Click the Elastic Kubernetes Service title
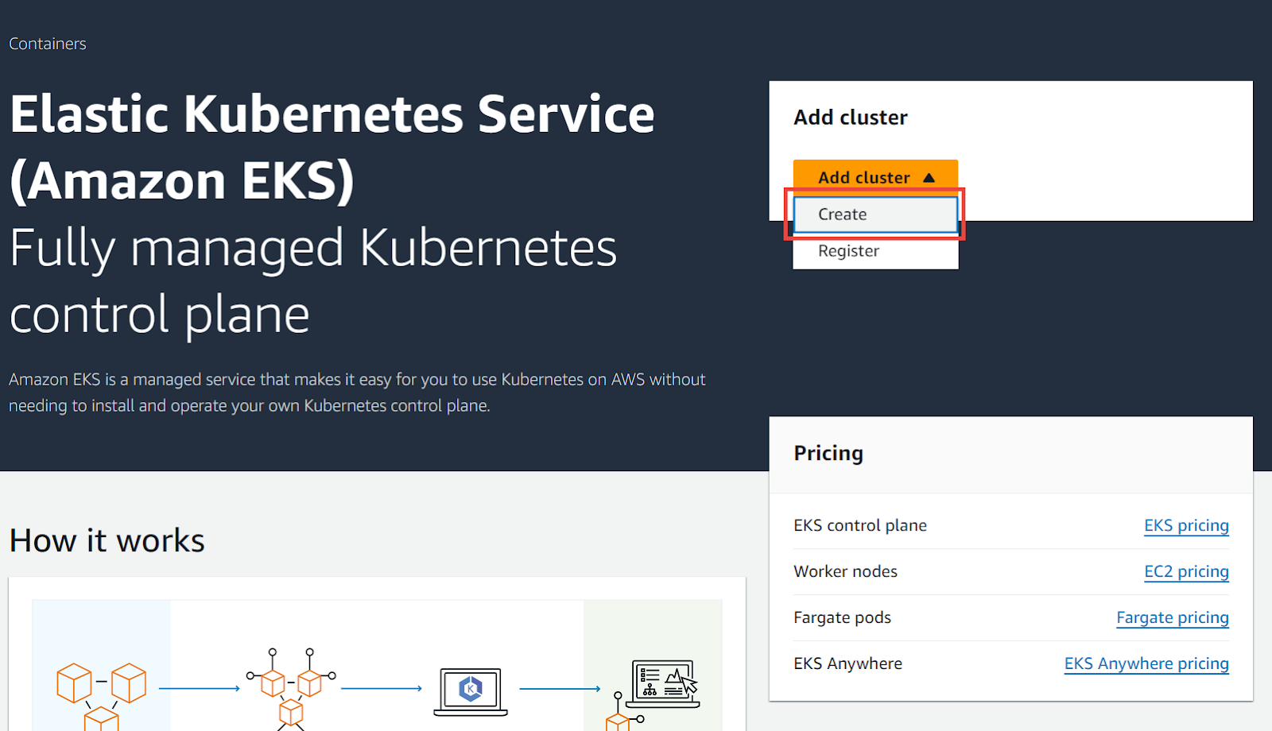Screen dimensions: 1272x731 (332, 147)
